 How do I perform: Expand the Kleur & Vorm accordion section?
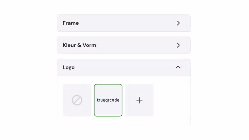pyautogui.click(x=124, y=45)
